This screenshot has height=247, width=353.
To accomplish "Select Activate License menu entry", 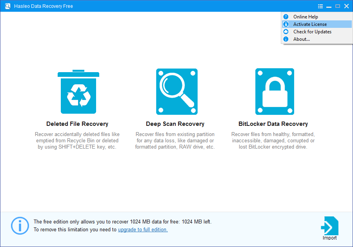I will click(x=317, y=24).
